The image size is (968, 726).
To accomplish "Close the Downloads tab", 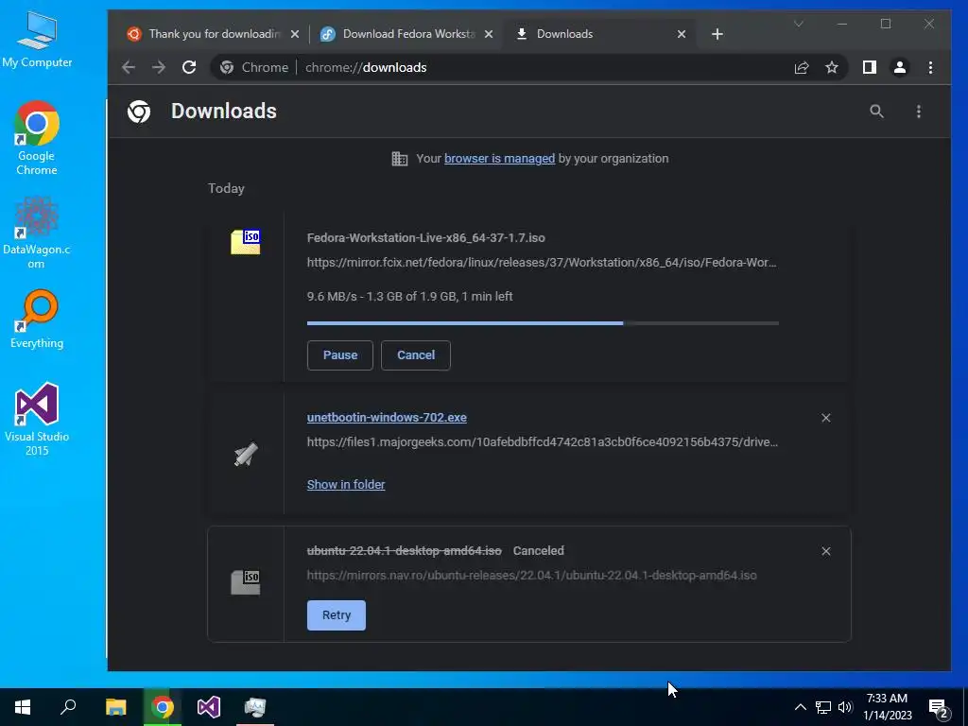I will 681,34.
